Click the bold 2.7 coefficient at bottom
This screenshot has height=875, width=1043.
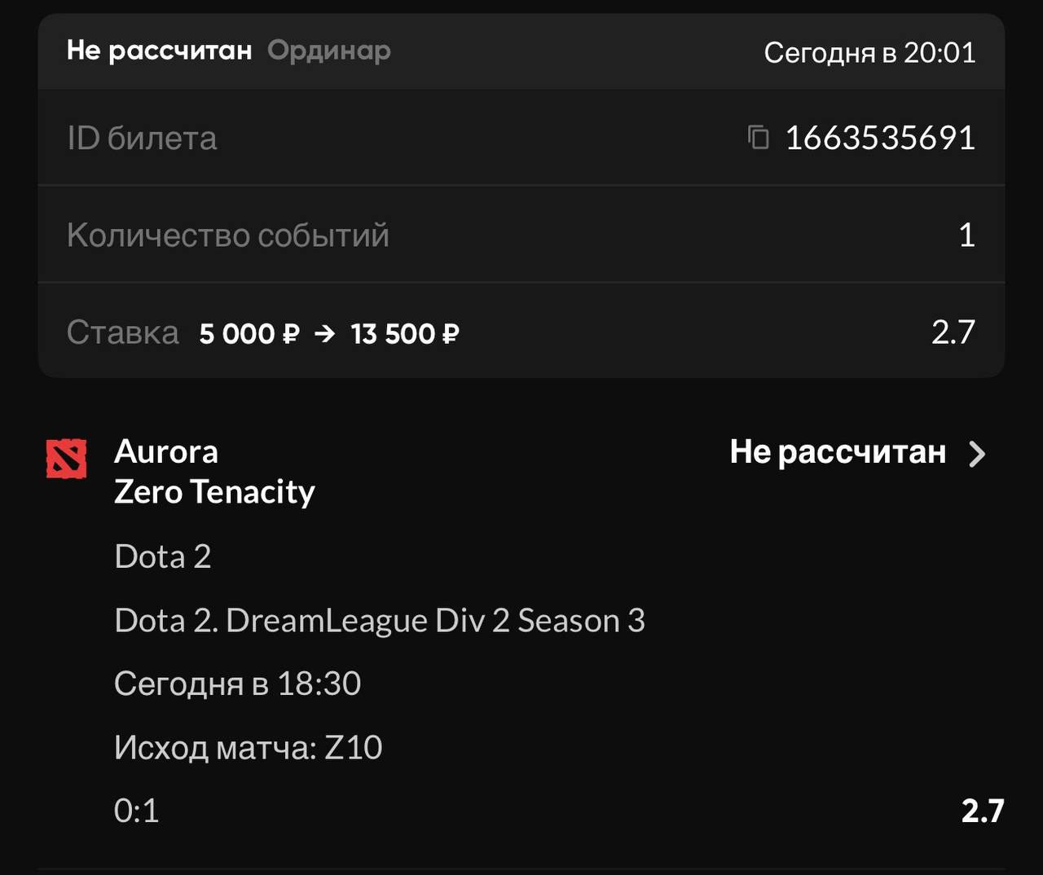[x=982, y=811]
